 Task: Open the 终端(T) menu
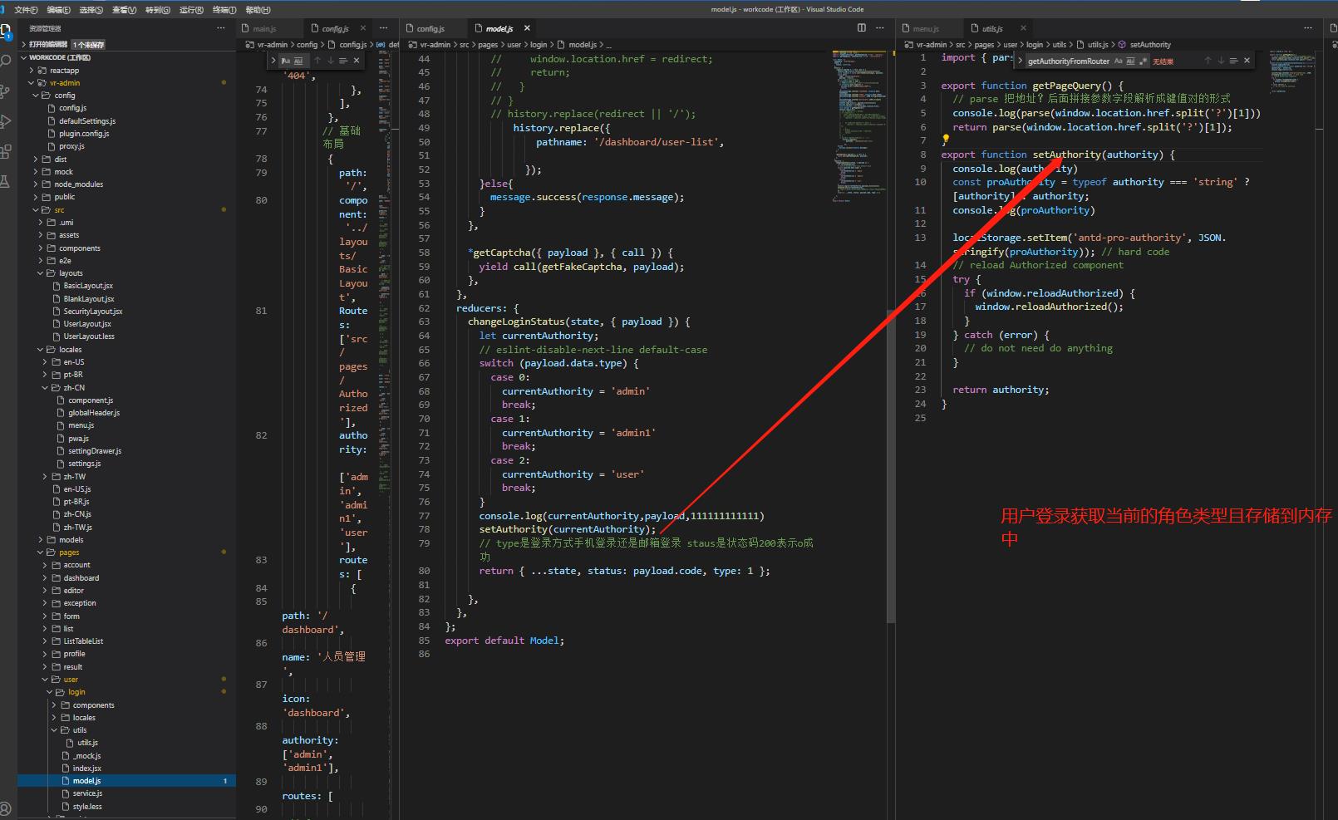pos(224,10)
